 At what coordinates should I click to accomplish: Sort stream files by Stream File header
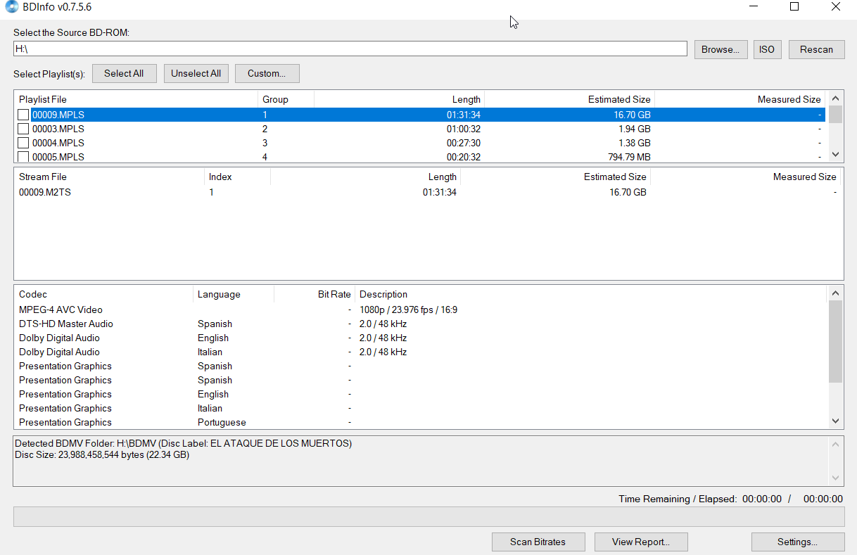click(109, 177)
